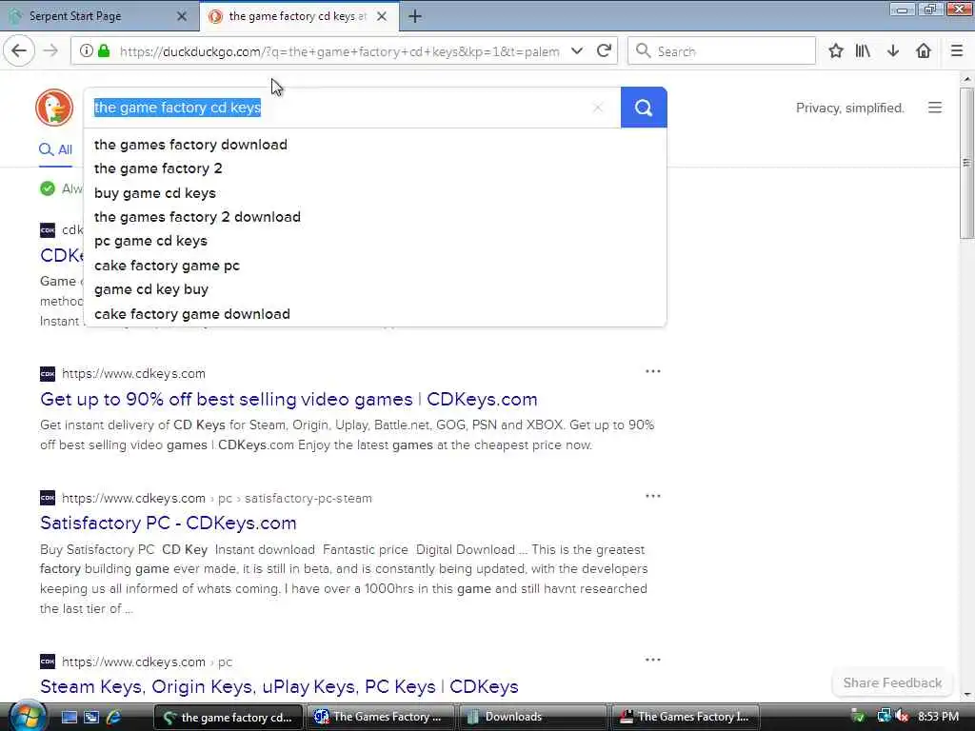Image resolution: width=975 pixels, height=731 pixels.
Task: Click the Share Feedback button
Action: click(x=892, y=682)
